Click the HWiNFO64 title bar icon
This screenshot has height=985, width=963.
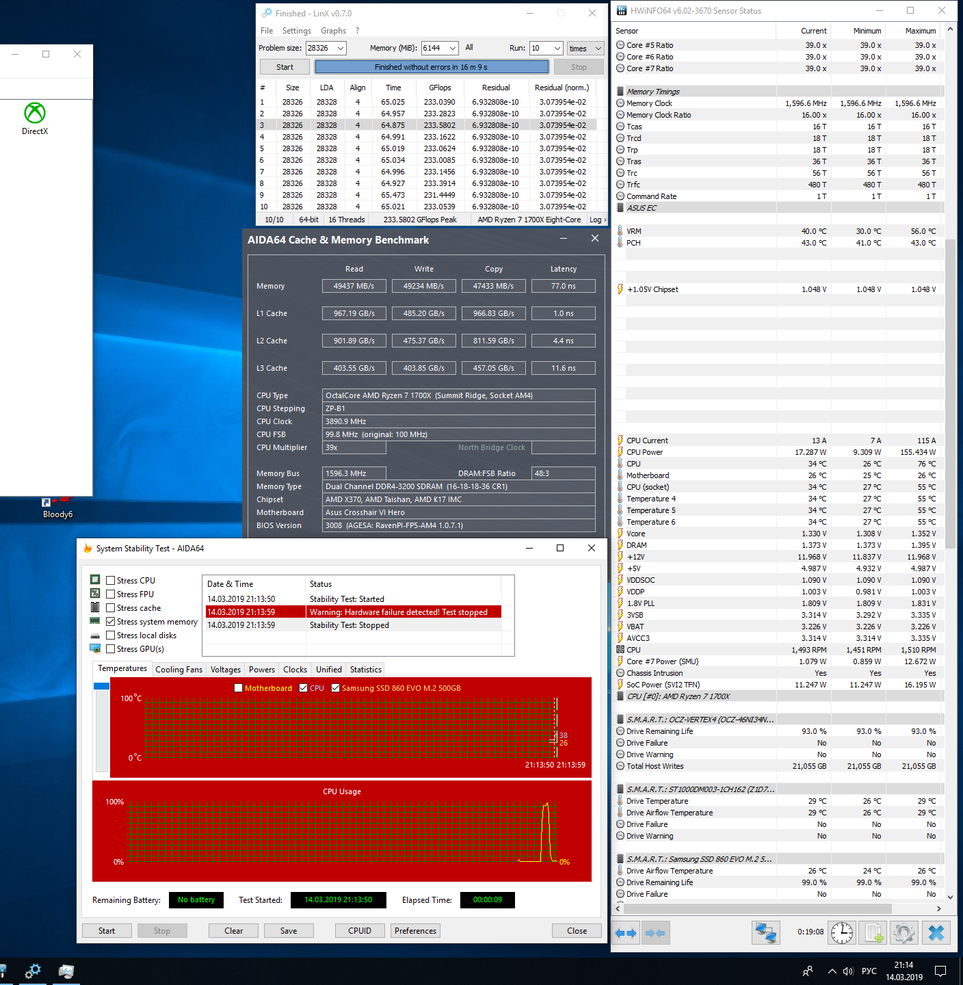[621, 10]
